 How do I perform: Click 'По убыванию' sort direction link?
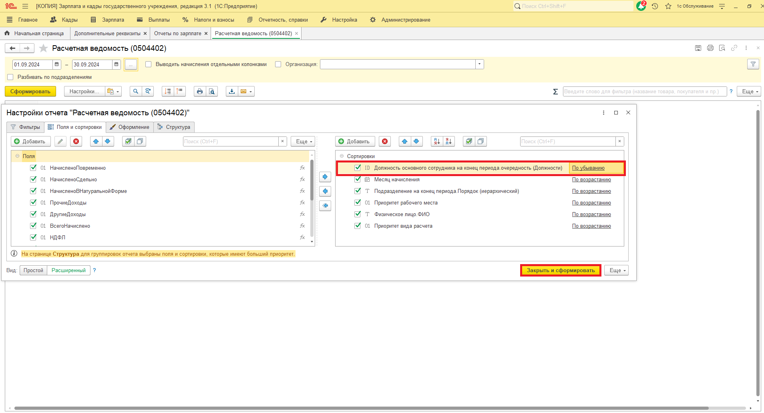(588, 168)
